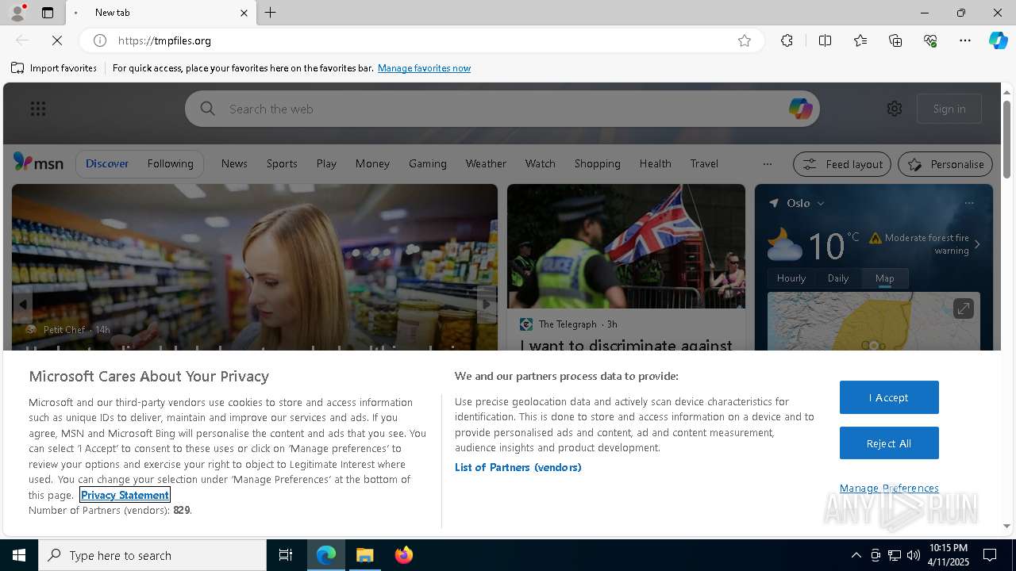Click the Sign in button
1016x571 pixels.
949,109
